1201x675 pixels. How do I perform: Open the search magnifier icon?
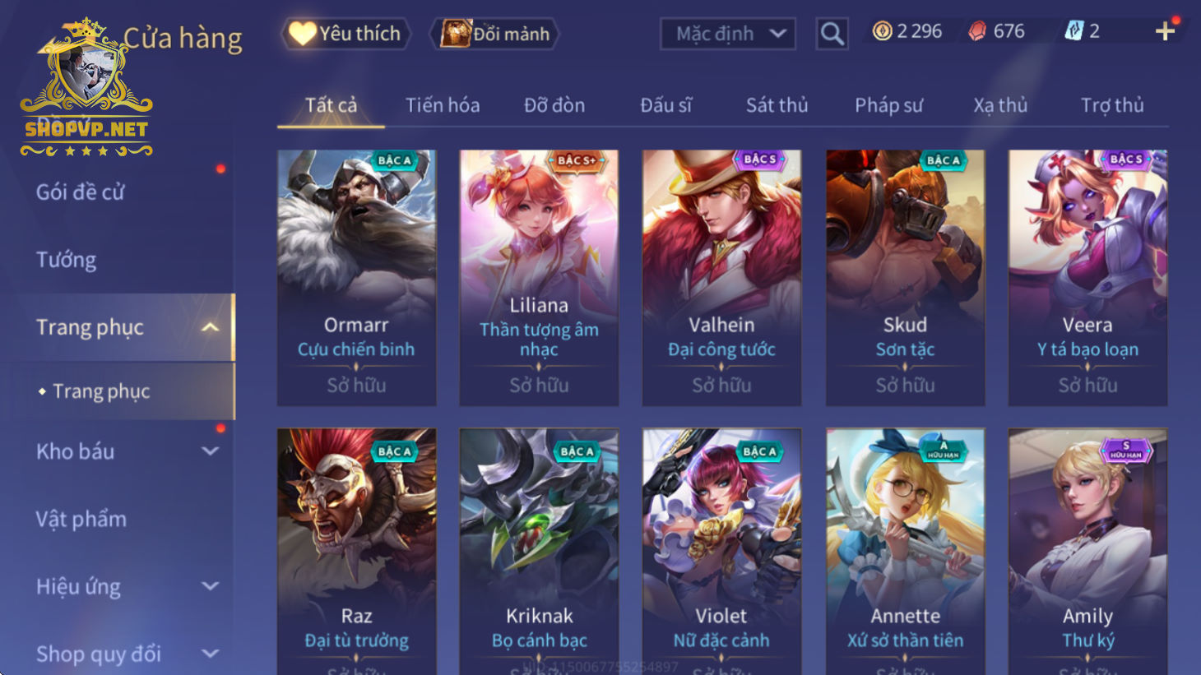(832, 34)
